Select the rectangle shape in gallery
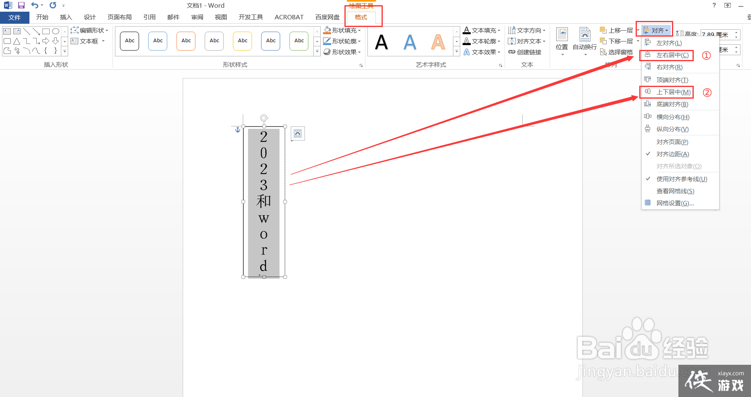Screen dimensions: 751x397 [x=46, y=31]
